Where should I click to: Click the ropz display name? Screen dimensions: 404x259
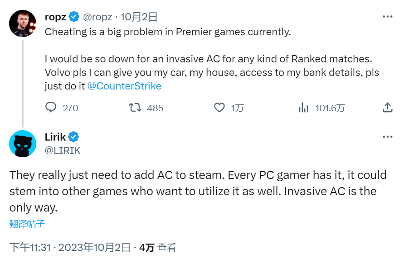tap(55, 17)
